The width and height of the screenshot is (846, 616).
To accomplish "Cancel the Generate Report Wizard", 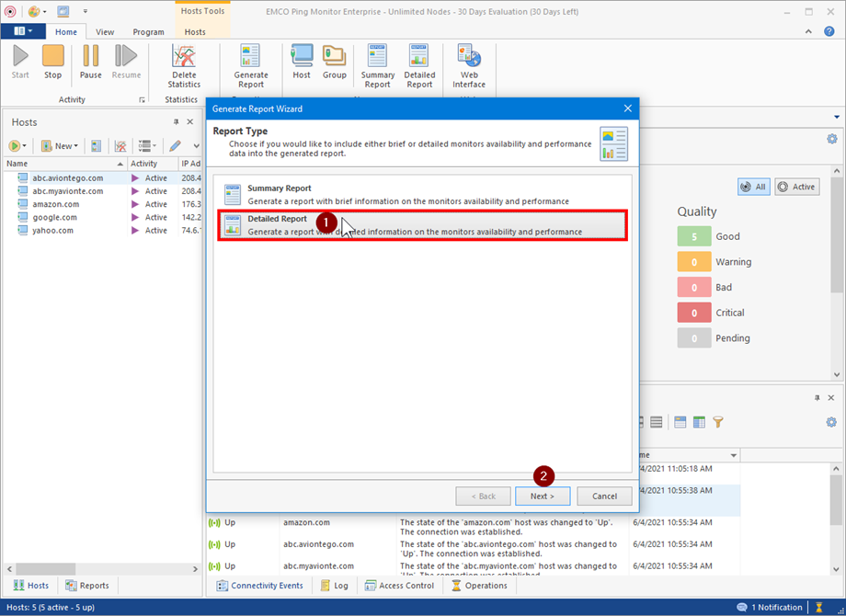I will [604, 496].
